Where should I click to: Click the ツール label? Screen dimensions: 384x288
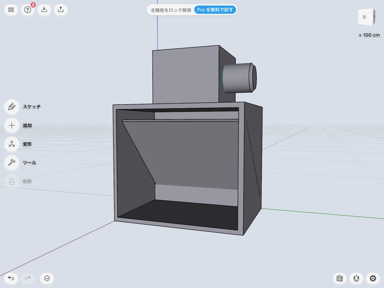click(x=29, y=163)
